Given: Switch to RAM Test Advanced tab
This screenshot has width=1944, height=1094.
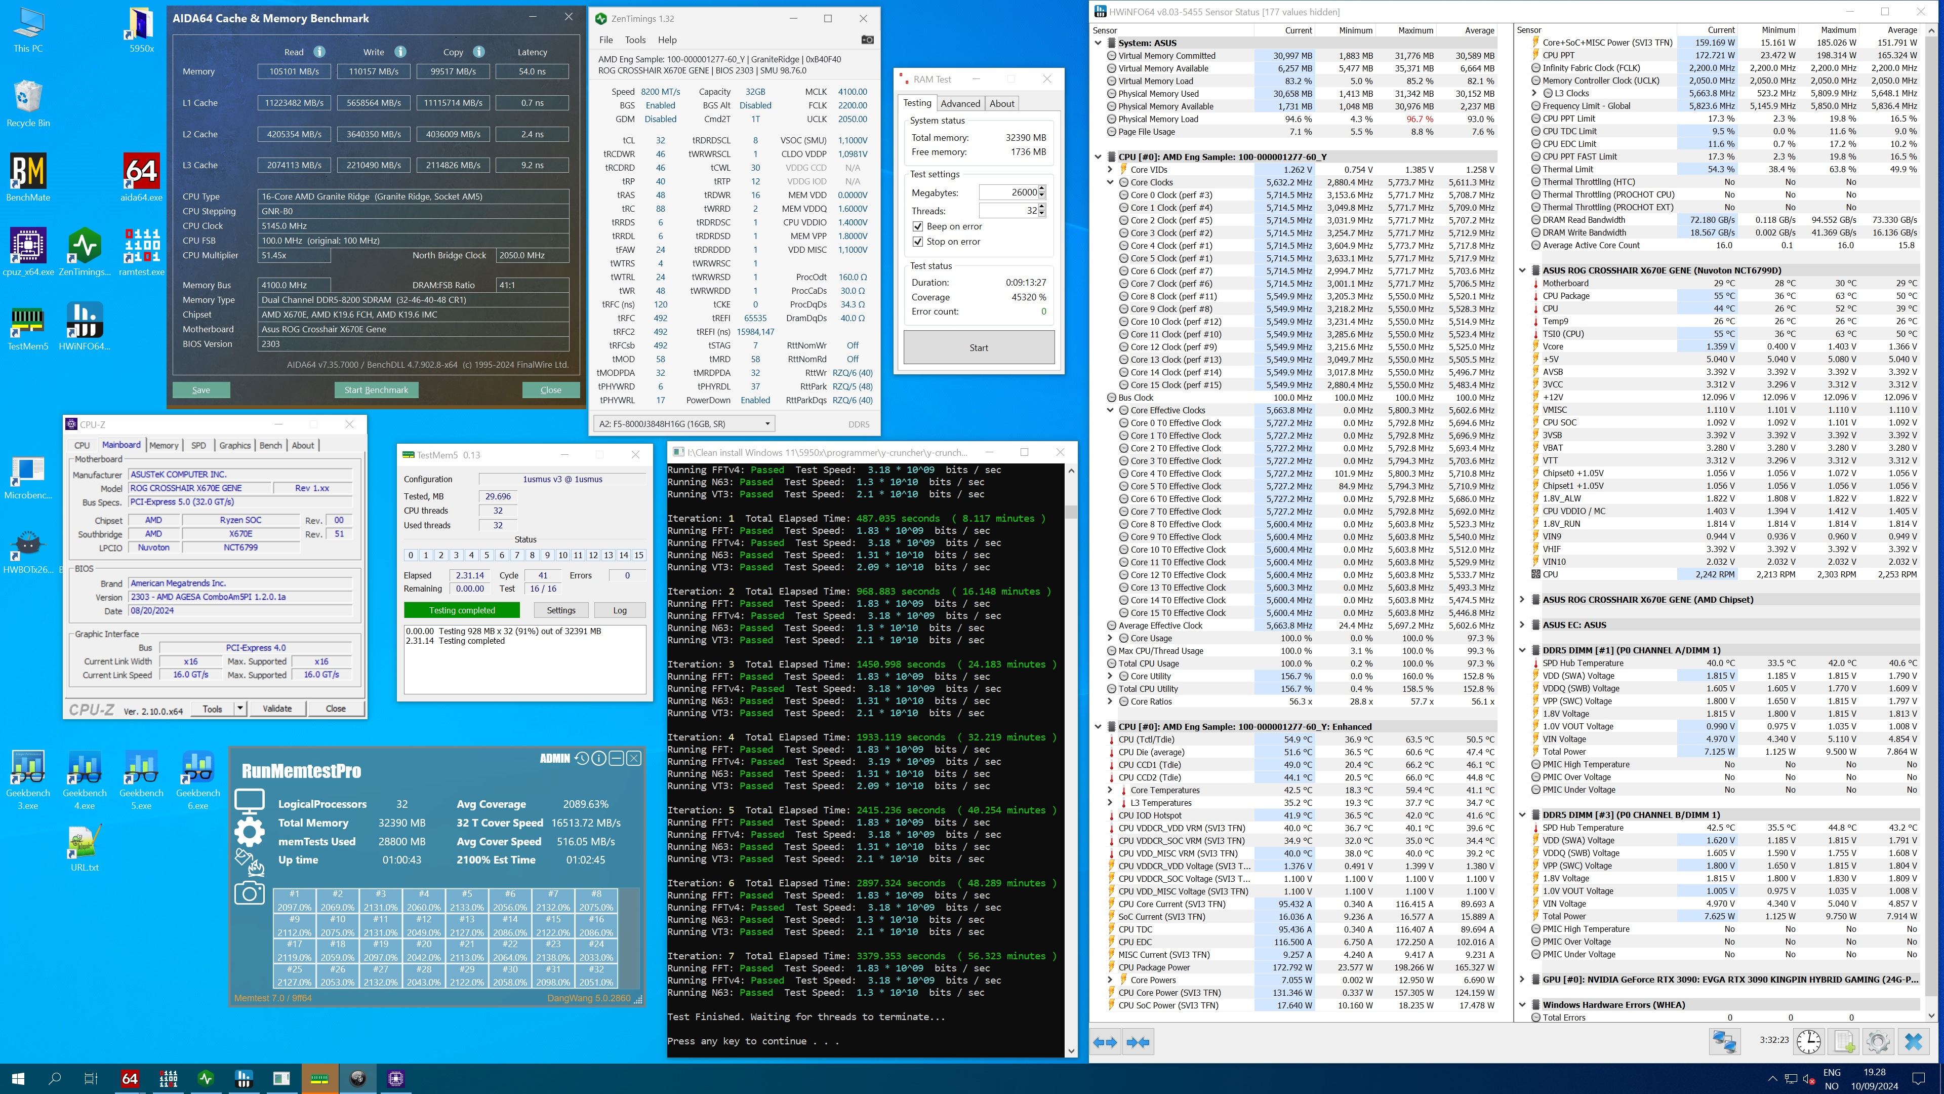Looking at the screenshot, I should coord(960,103).
